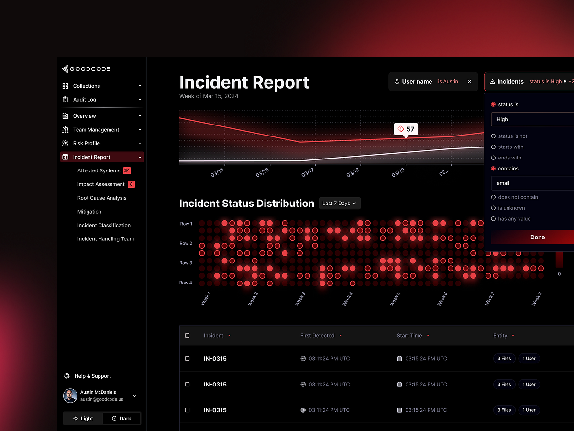The image size is (574, 431).
Task: Click the Help & Support headset icon
Action: click(67, 376)
